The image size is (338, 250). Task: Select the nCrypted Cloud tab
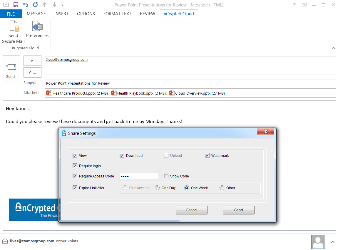179,14
